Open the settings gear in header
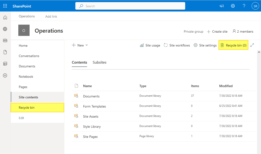 [233, 6]
